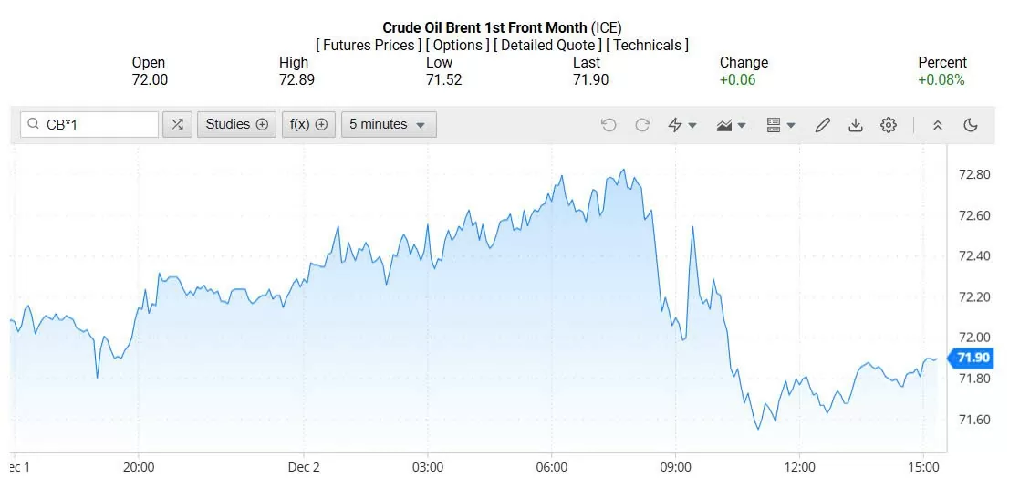The height and width of the screenshot is (478, 1009).
Task: Expand the chart type dropdown
Action: [x=732, y=125]
